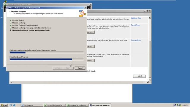Click the Installation Overall Progress bar
Viewport: 190px width, 107px height.
point(47,59)
